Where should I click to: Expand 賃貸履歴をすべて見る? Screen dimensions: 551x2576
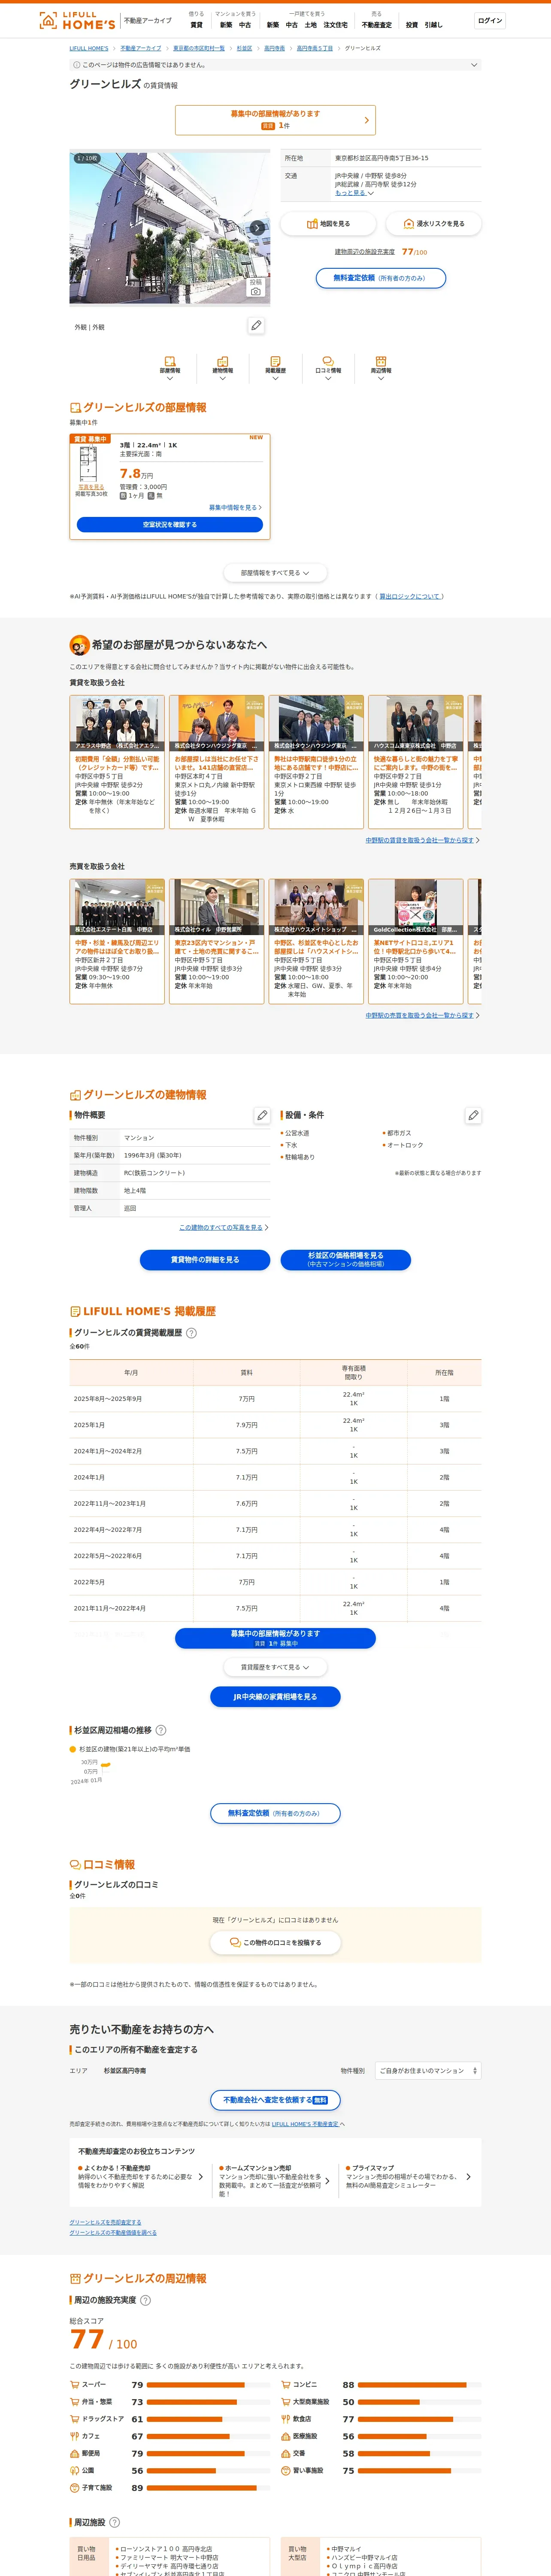[x=275, y=1667]
